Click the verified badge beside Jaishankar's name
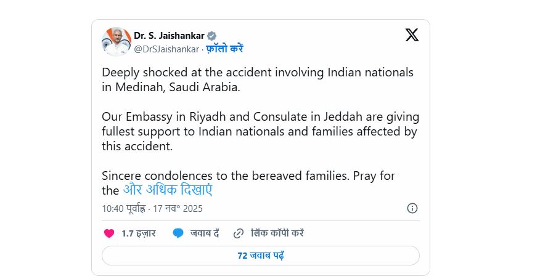The height and width of the screenshot is (279, 548). 211,36
